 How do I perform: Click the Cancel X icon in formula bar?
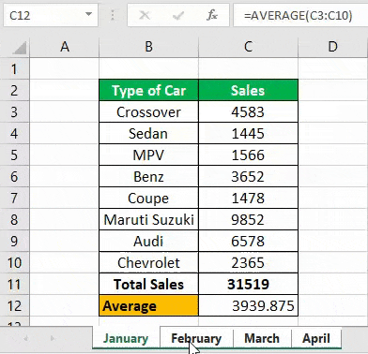[x=145, y=15]
